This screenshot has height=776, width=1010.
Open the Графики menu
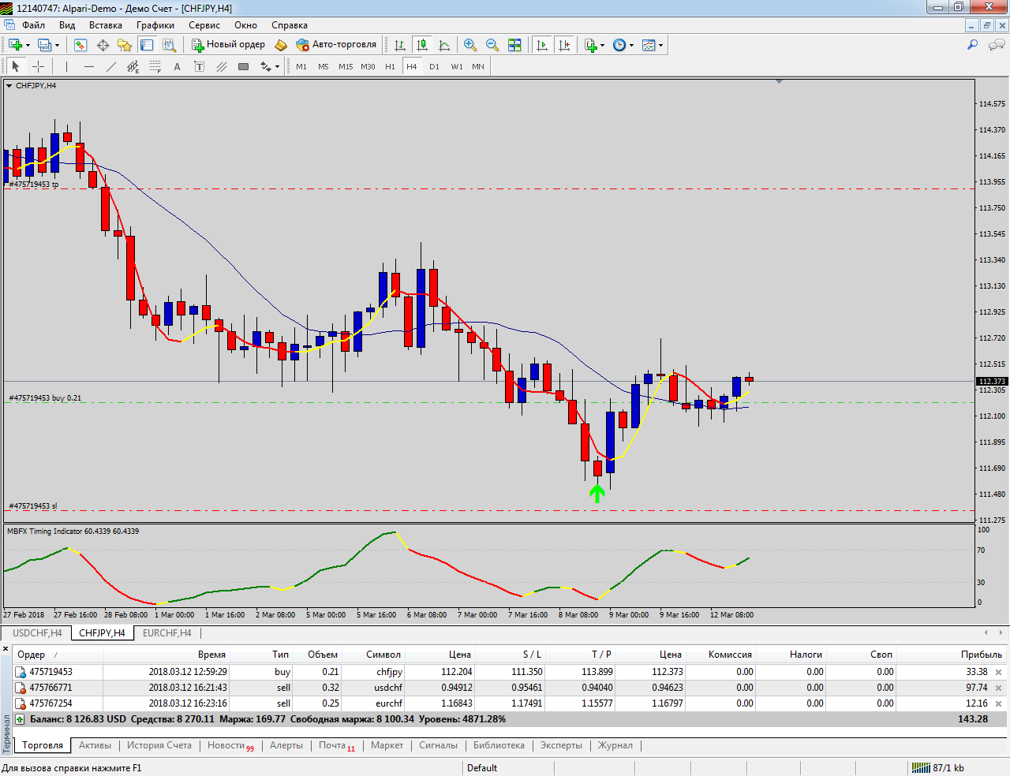pyautogui.click(x=155, y=25)
